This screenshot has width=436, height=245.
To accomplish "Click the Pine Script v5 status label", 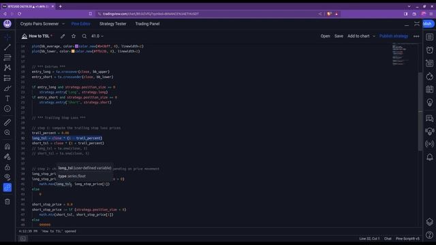I will point(407,239).
